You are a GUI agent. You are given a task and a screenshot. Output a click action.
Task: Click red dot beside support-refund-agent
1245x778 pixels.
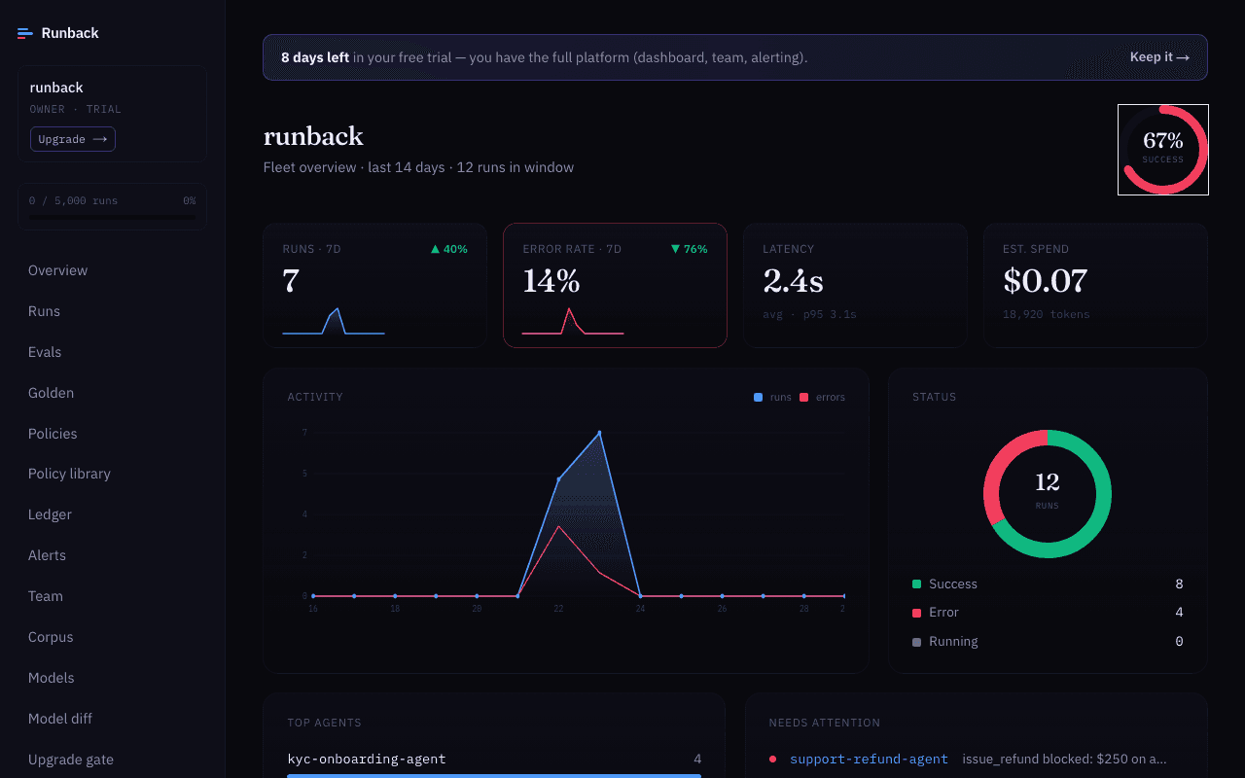pos(772,760)
